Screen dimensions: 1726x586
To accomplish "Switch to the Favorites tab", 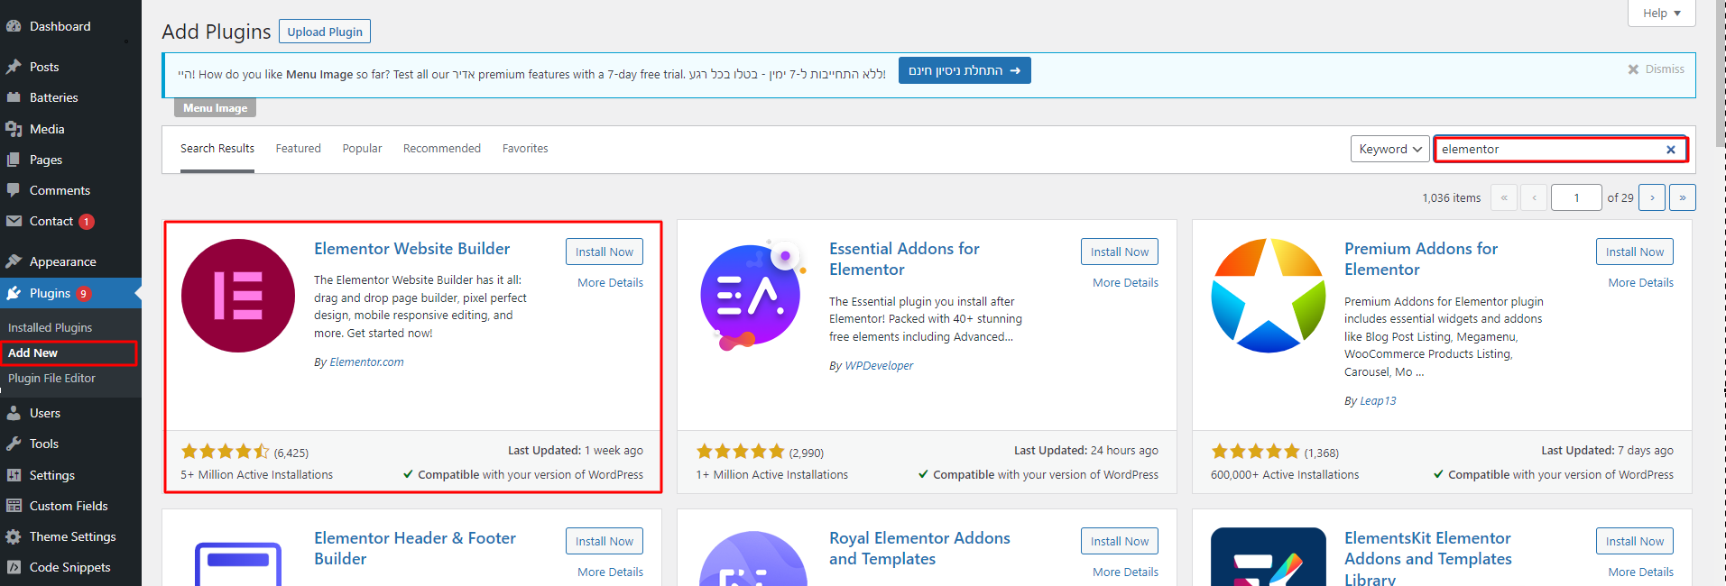I will click(x=525, y=149).
